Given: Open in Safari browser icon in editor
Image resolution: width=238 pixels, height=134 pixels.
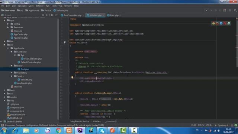Looking at the screenshot, I should tap(221, 23).
